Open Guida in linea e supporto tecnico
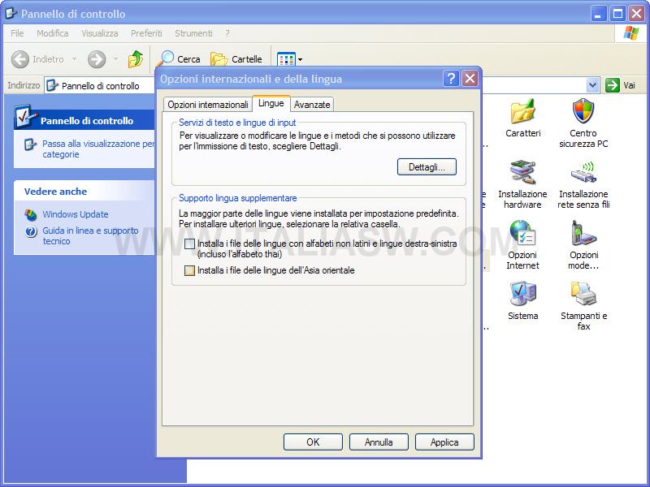 (90, 236)
